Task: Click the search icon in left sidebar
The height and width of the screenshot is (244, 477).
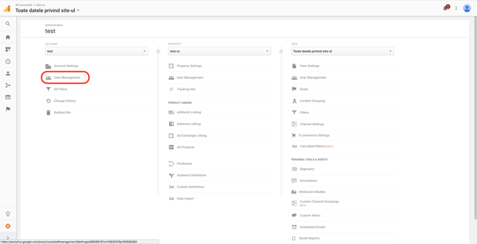Action: click(8, 24)
